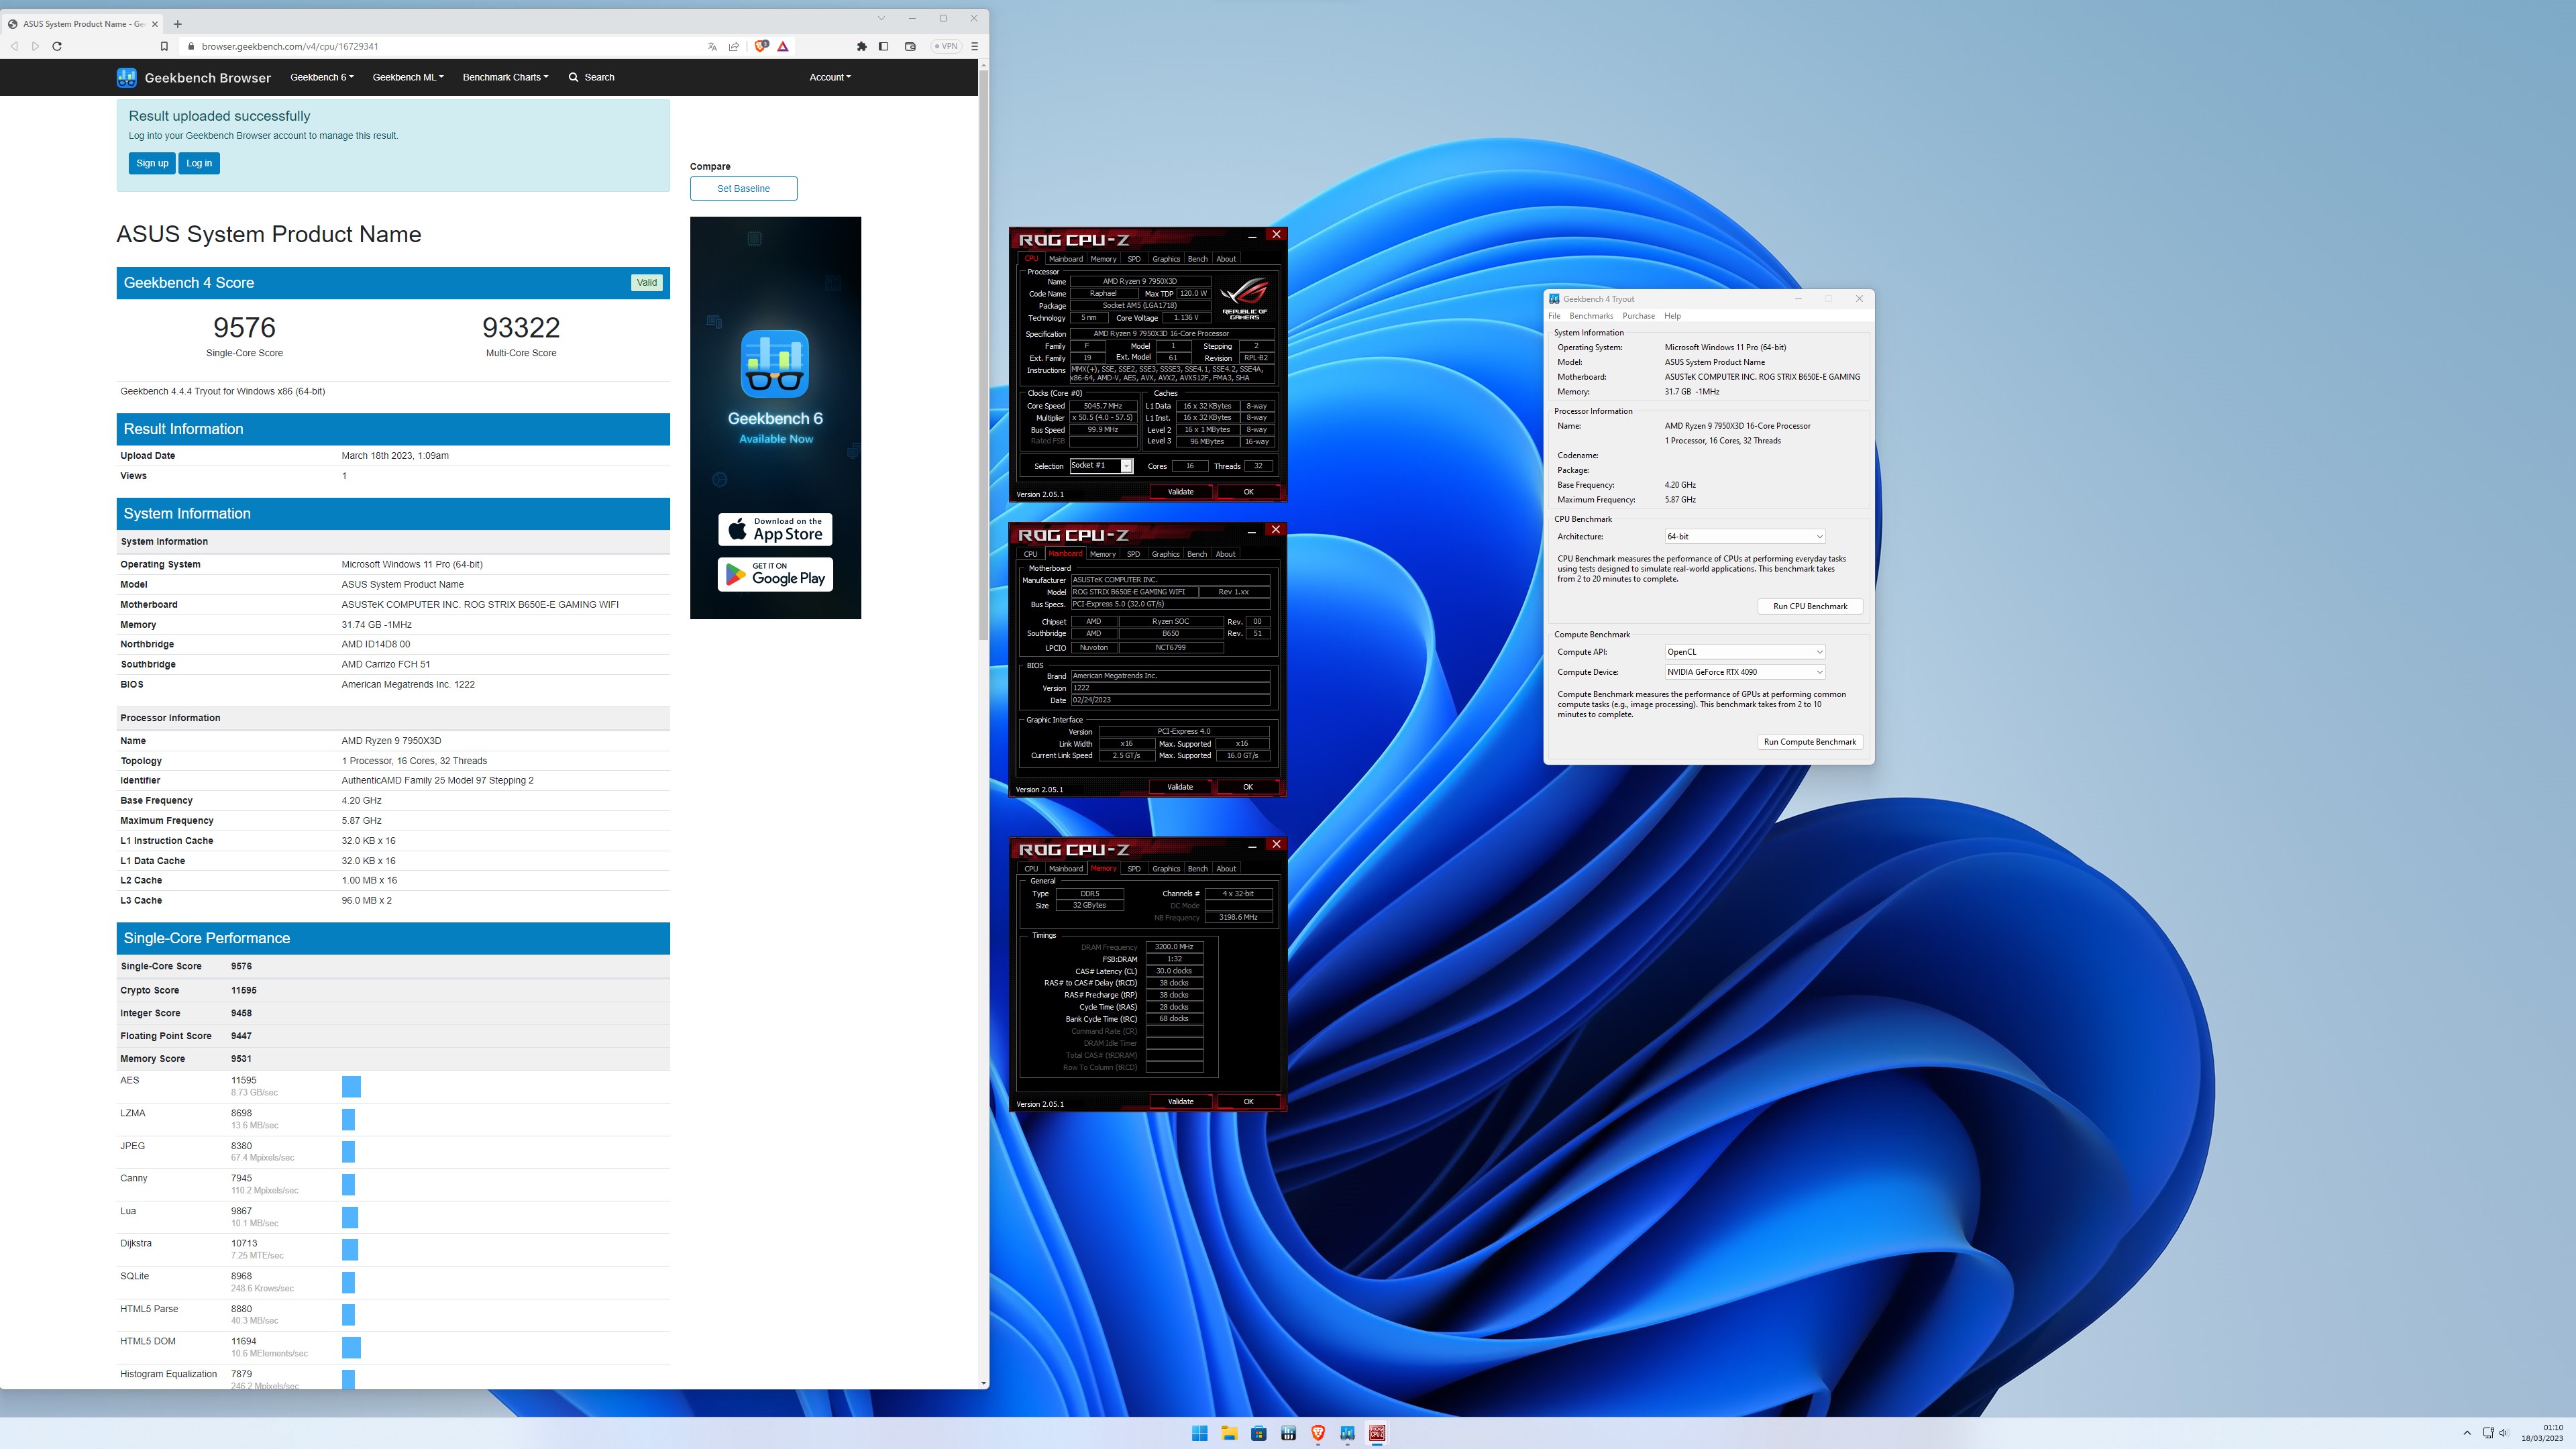Click Validate in top CPU-Z window

(x=1180, y=492)
